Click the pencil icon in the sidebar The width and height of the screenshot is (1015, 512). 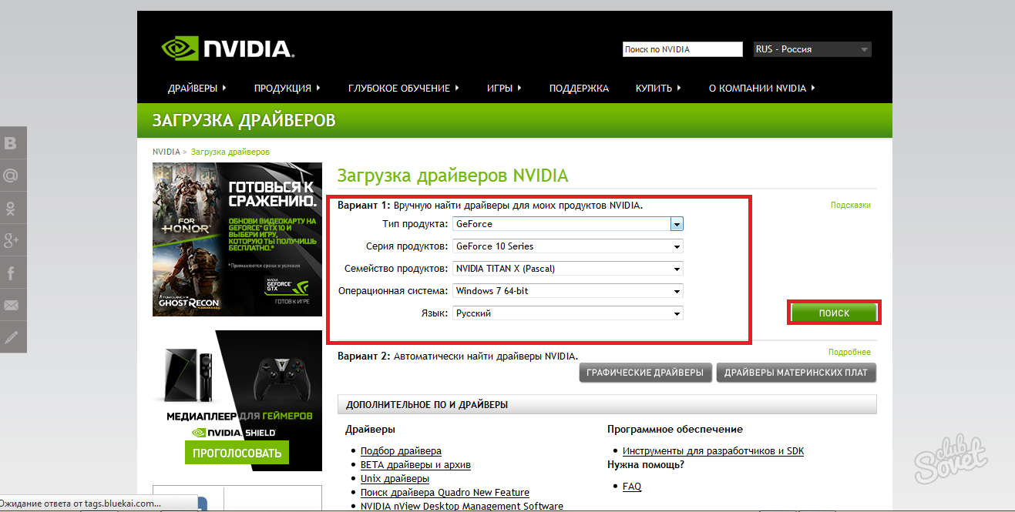click(12, 337)
